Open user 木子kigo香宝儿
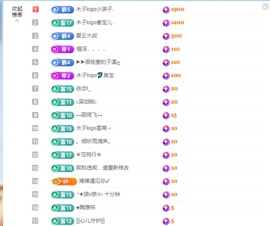 94,22
